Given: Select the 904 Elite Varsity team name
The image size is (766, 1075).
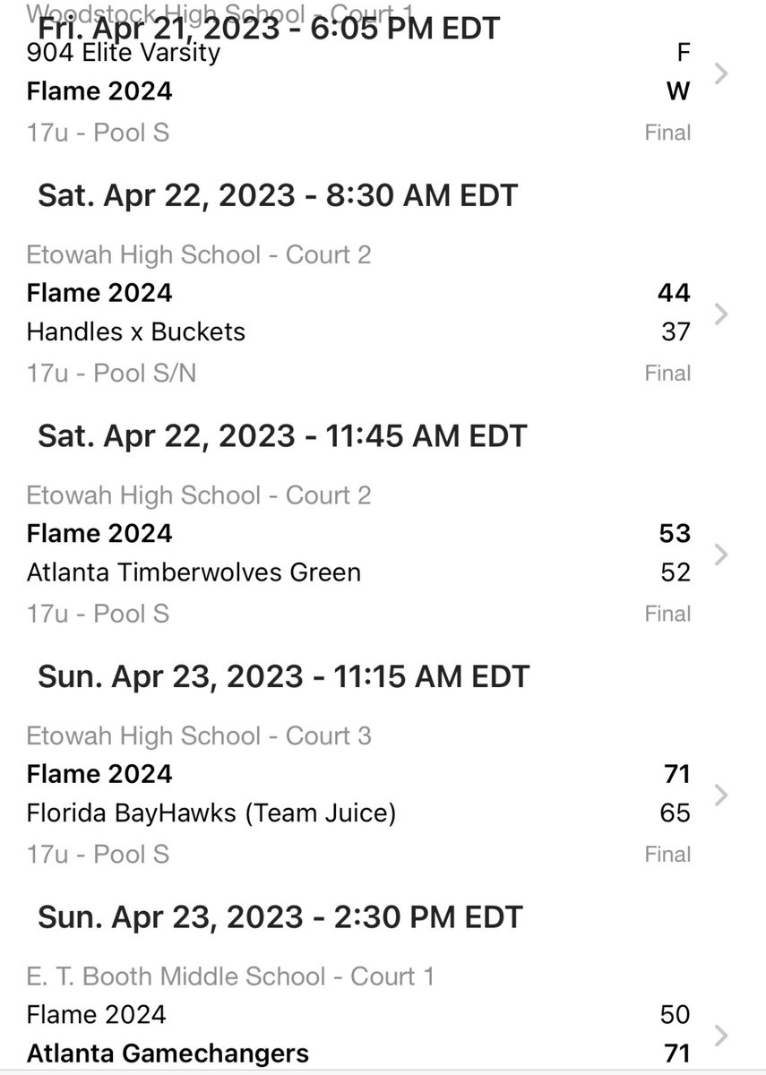Looking at the screenshot, I should point(124,53).
